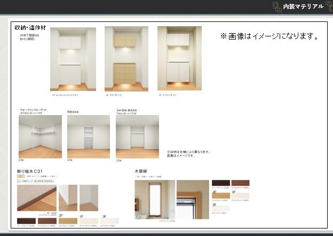The image size is (333, 236).
Task: Open the movable shelf storage thumbnail
Action: [x=89, y=137]
